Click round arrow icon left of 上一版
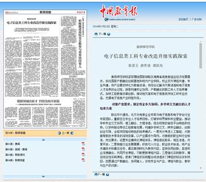Screen dimensions: 206x182 click(x=60, y=133)
